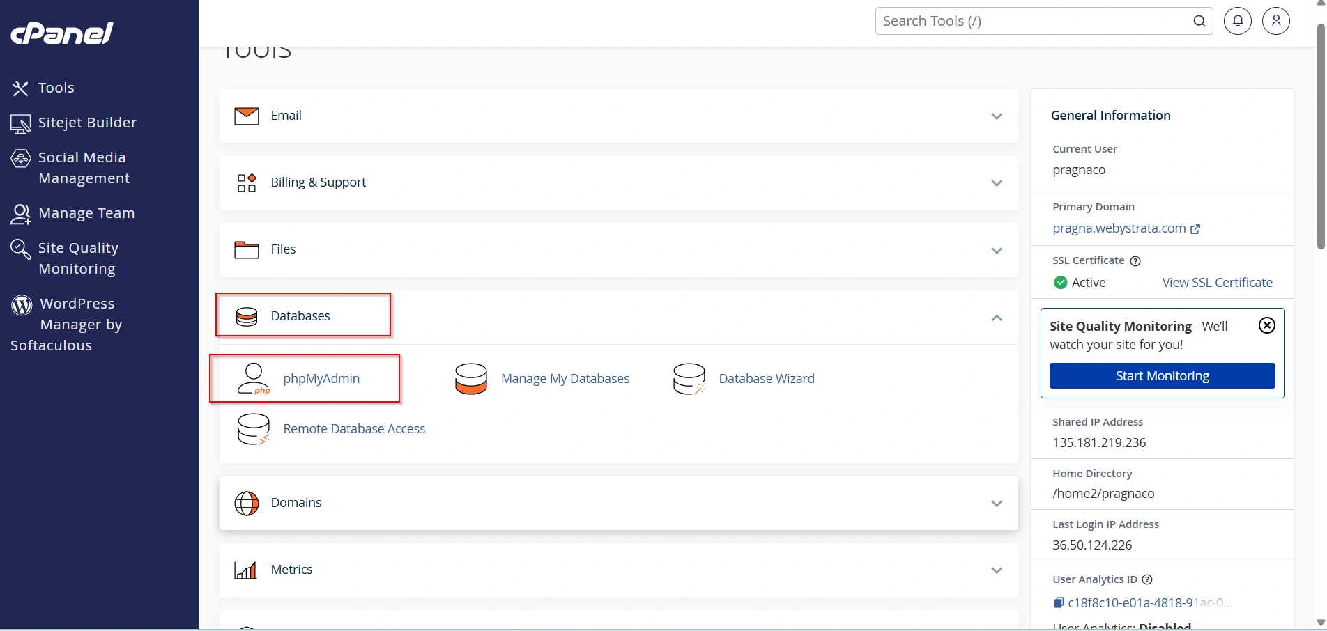This screenshot has width=1327, height=631.
Task: Expand the Metrics section chevron
Action: pos(997,570)
